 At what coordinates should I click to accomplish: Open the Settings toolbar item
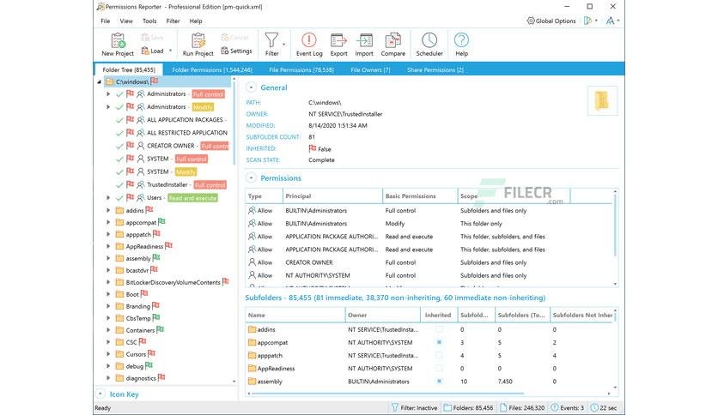(236, 51)
